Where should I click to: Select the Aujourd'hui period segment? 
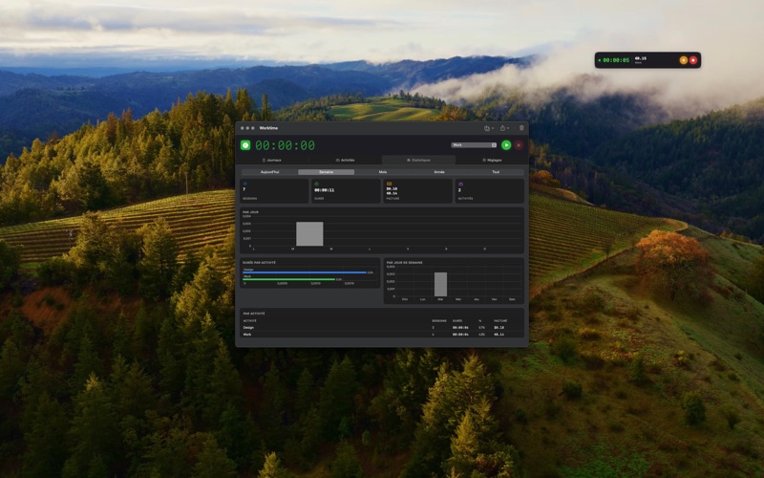pos(269,172)
